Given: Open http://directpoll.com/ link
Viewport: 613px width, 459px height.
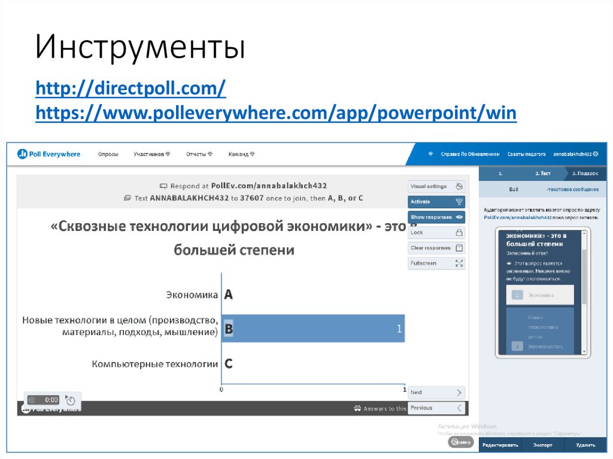Looking at the screenshot, I should (x=131, y=88).
